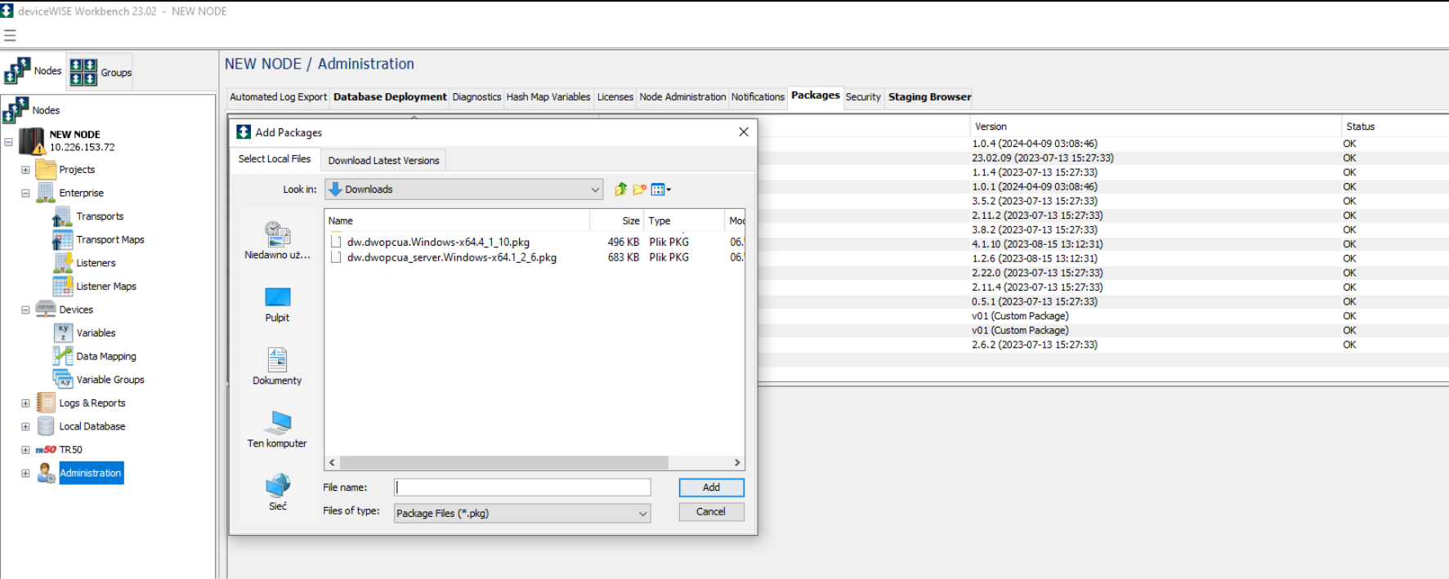Click the Administration user icon
The height and width of the screenshot is (579, 1449).
(x=46, y=473)
